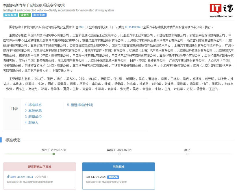Jump to 4 起草人 in contents

pos(32,123)
